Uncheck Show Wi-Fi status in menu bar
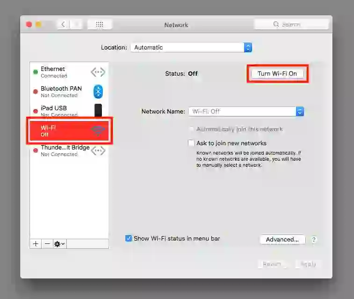The width and height of the screenshot is (354, 299). tap(129, 238)
